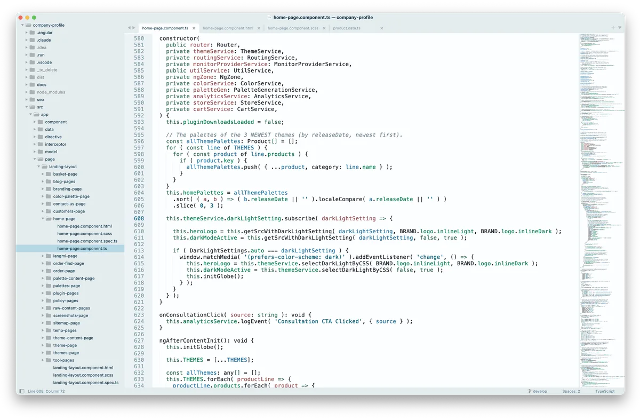The width and height of the screenshot is (640, 420).
Task: Toggle the sidebar using status bar panel icon
Action: tap(21, 391)
